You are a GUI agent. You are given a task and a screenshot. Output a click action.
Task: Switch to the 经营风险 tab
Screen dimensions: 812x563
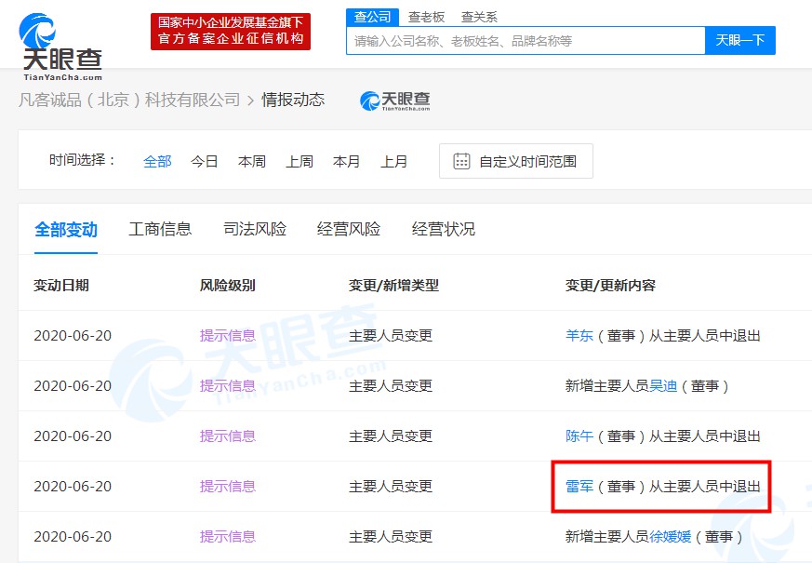349,229
